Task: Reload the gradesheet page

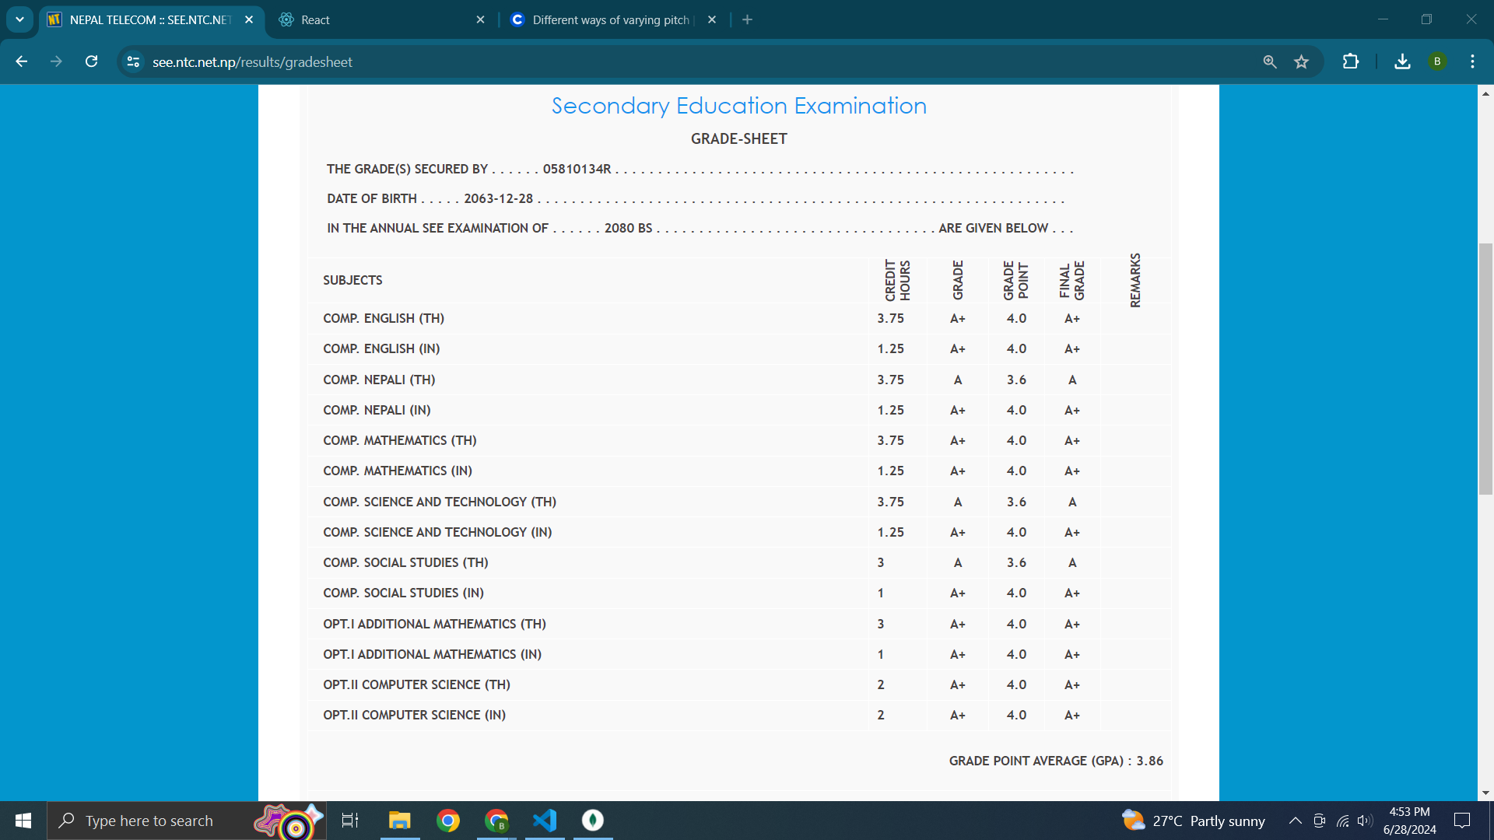Action: pyautogui.click(x=91, y=61)
